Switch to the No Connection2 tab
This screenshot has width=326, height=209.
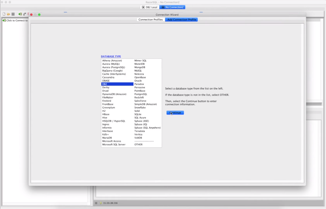174,7
